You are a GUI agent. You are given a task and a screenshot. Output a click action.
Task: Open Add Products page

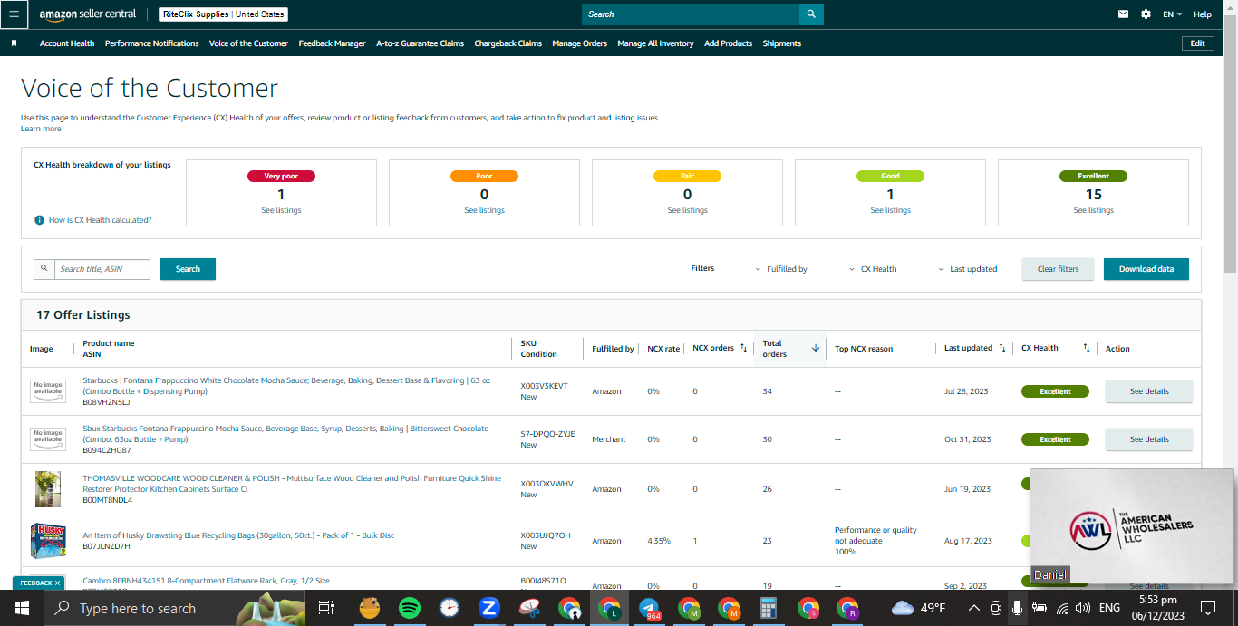[728, 43]
